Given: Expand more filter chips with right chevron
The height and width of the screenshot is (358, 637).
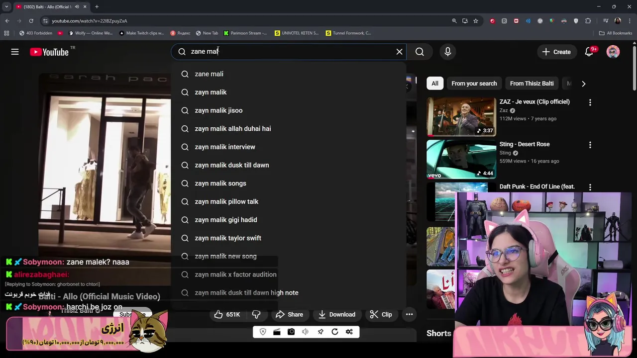Looking at the screenshot, I should click(x=583, y=84).
